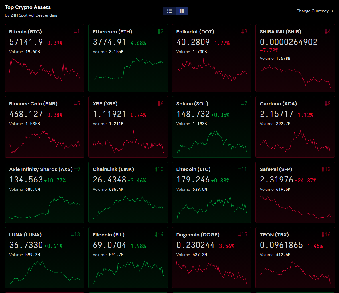339x293 pixels.
Task: Click the SafePal price chart sparkline
Action: coord(295,207)
